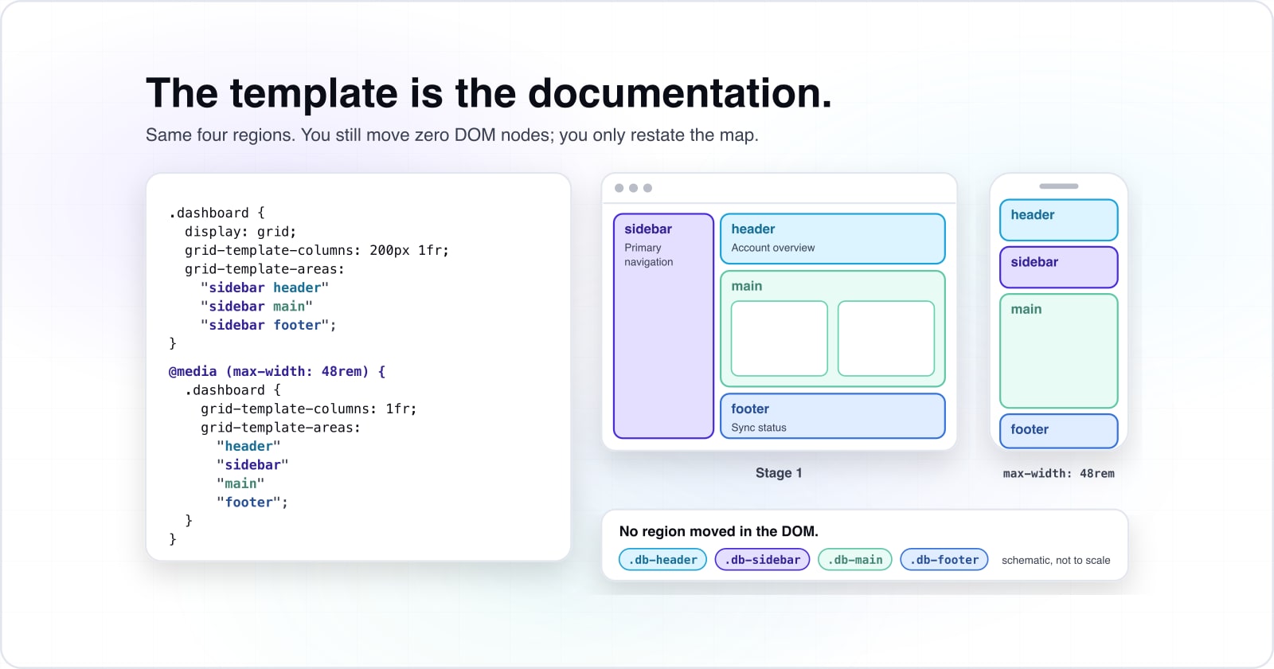Select the left card inside the browser main region

tap(780, 338)
